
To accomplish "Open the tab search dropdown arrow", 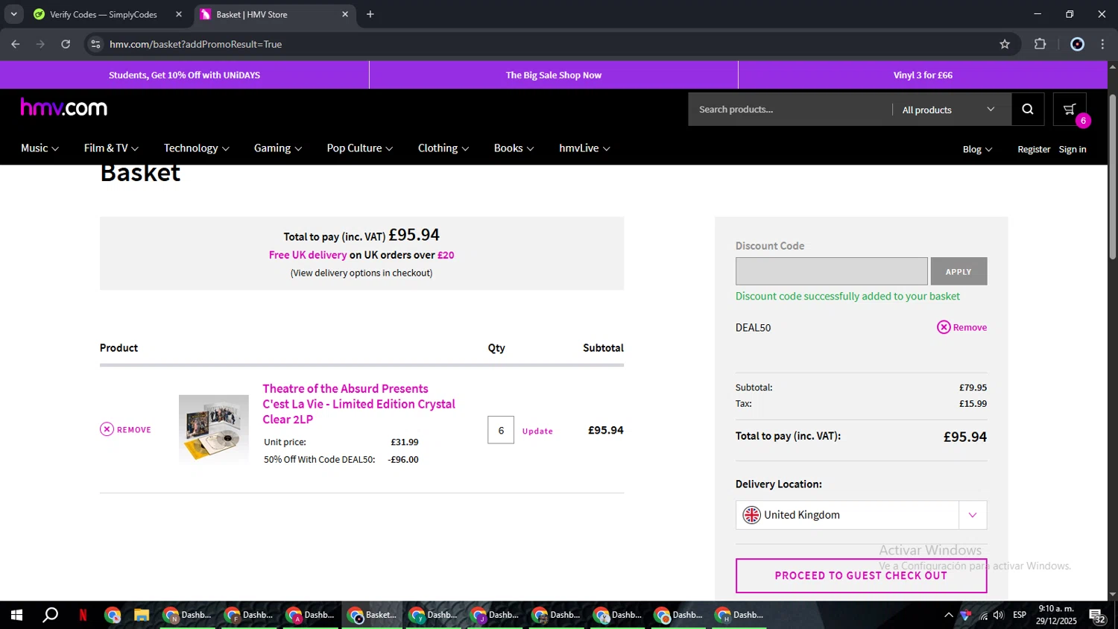I will pos(13,14).
